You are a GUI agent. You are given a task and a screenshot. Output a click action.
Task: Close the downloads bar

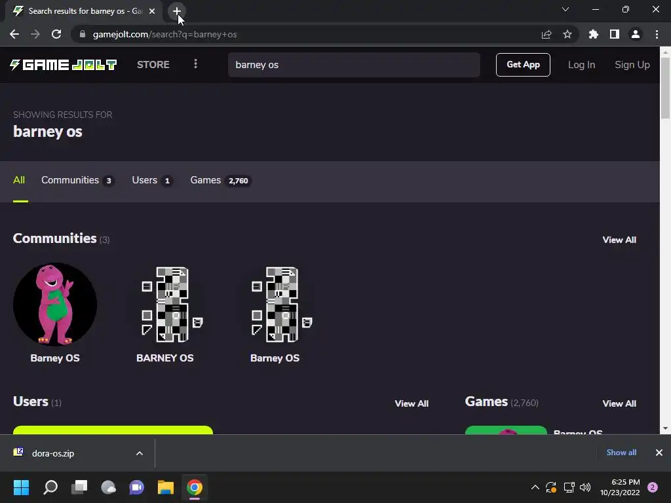point(659,453)
